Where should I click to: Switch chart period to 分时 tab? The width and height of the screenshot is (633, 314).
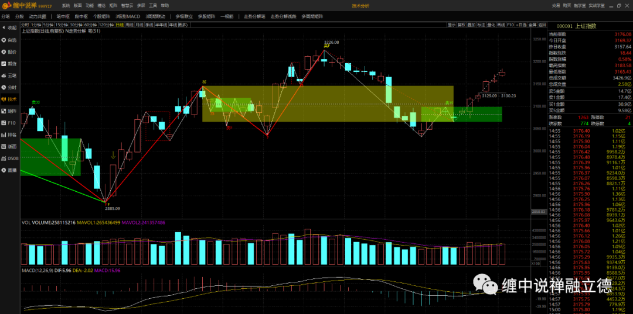click(25, 25)
